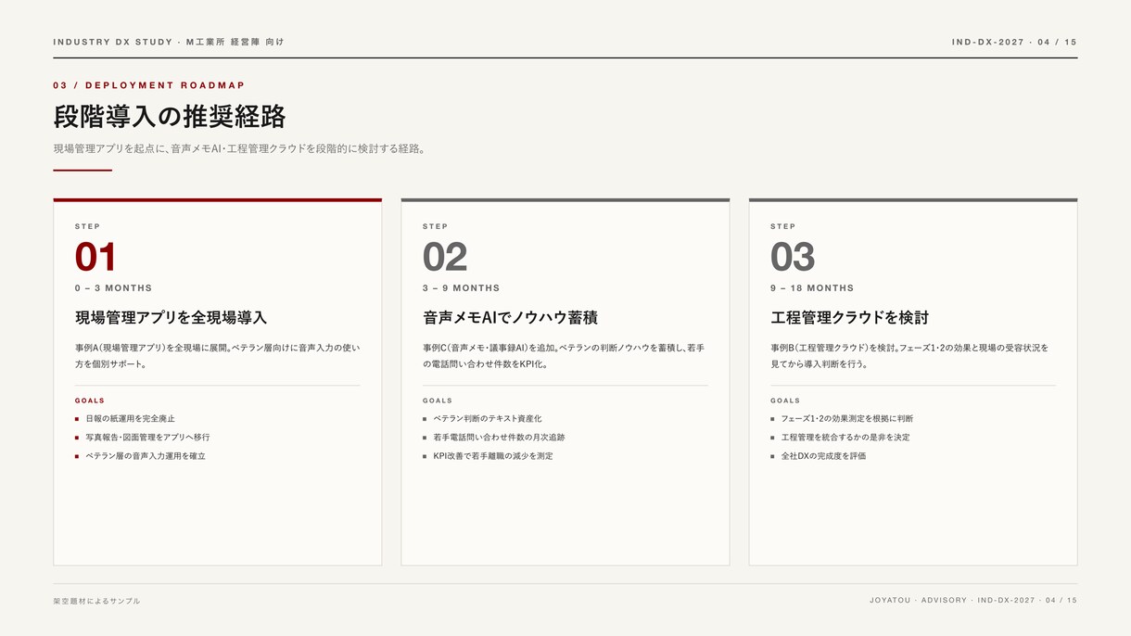The width and height of the screenshot is (1131, 636).
Task: Click the large step number "02"
Action: [444, 257]
